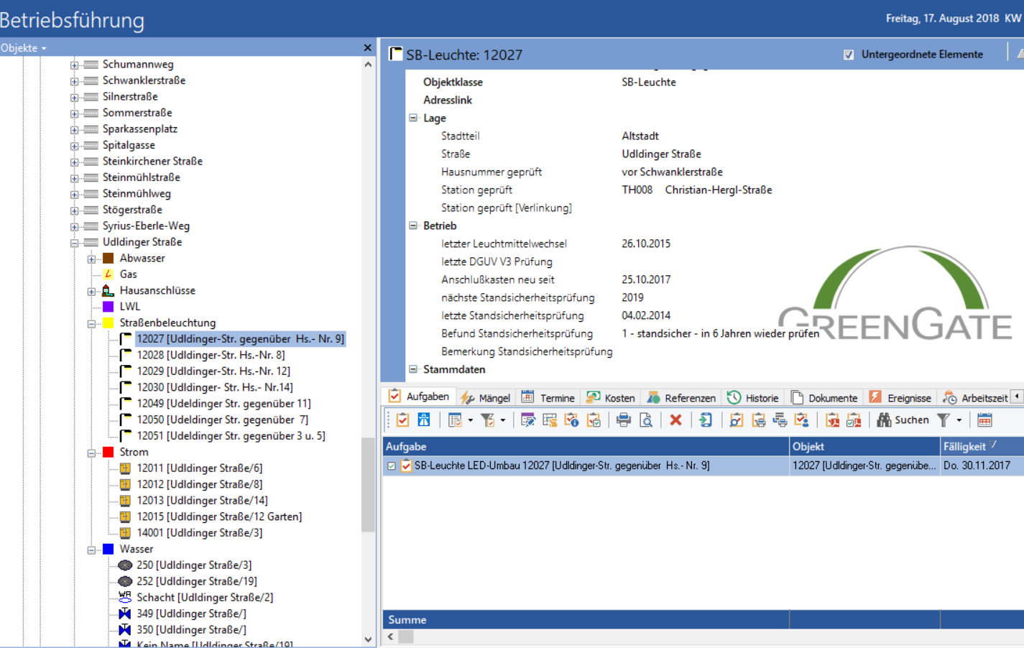Screen dimensions: 1024x648
Task: Click the red Strom color square
Action: pos(109,452)
